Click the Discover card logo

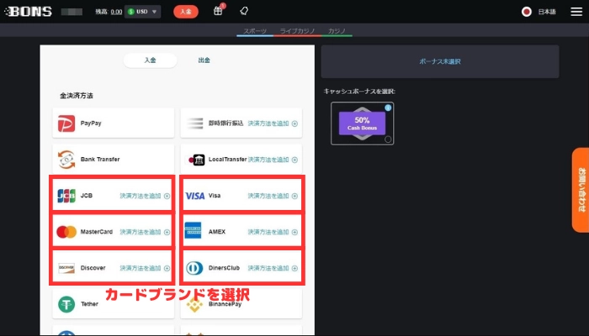click(66, 268)
